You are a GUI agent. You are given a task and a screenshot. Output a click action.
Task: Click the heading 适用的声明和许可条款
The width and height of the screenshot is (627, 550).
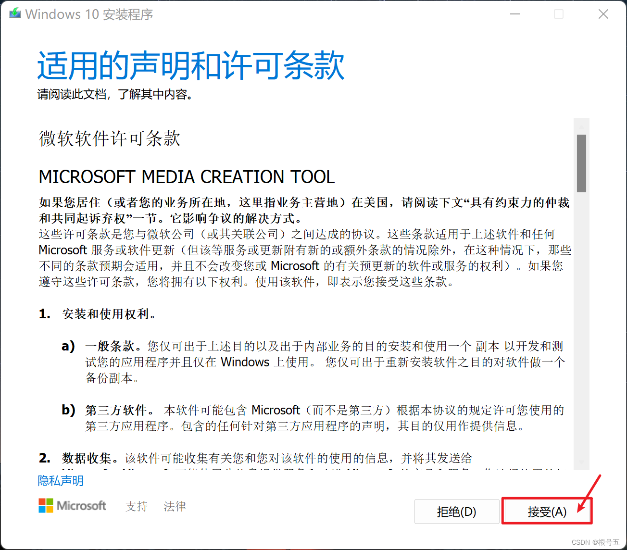click(191, 65)
